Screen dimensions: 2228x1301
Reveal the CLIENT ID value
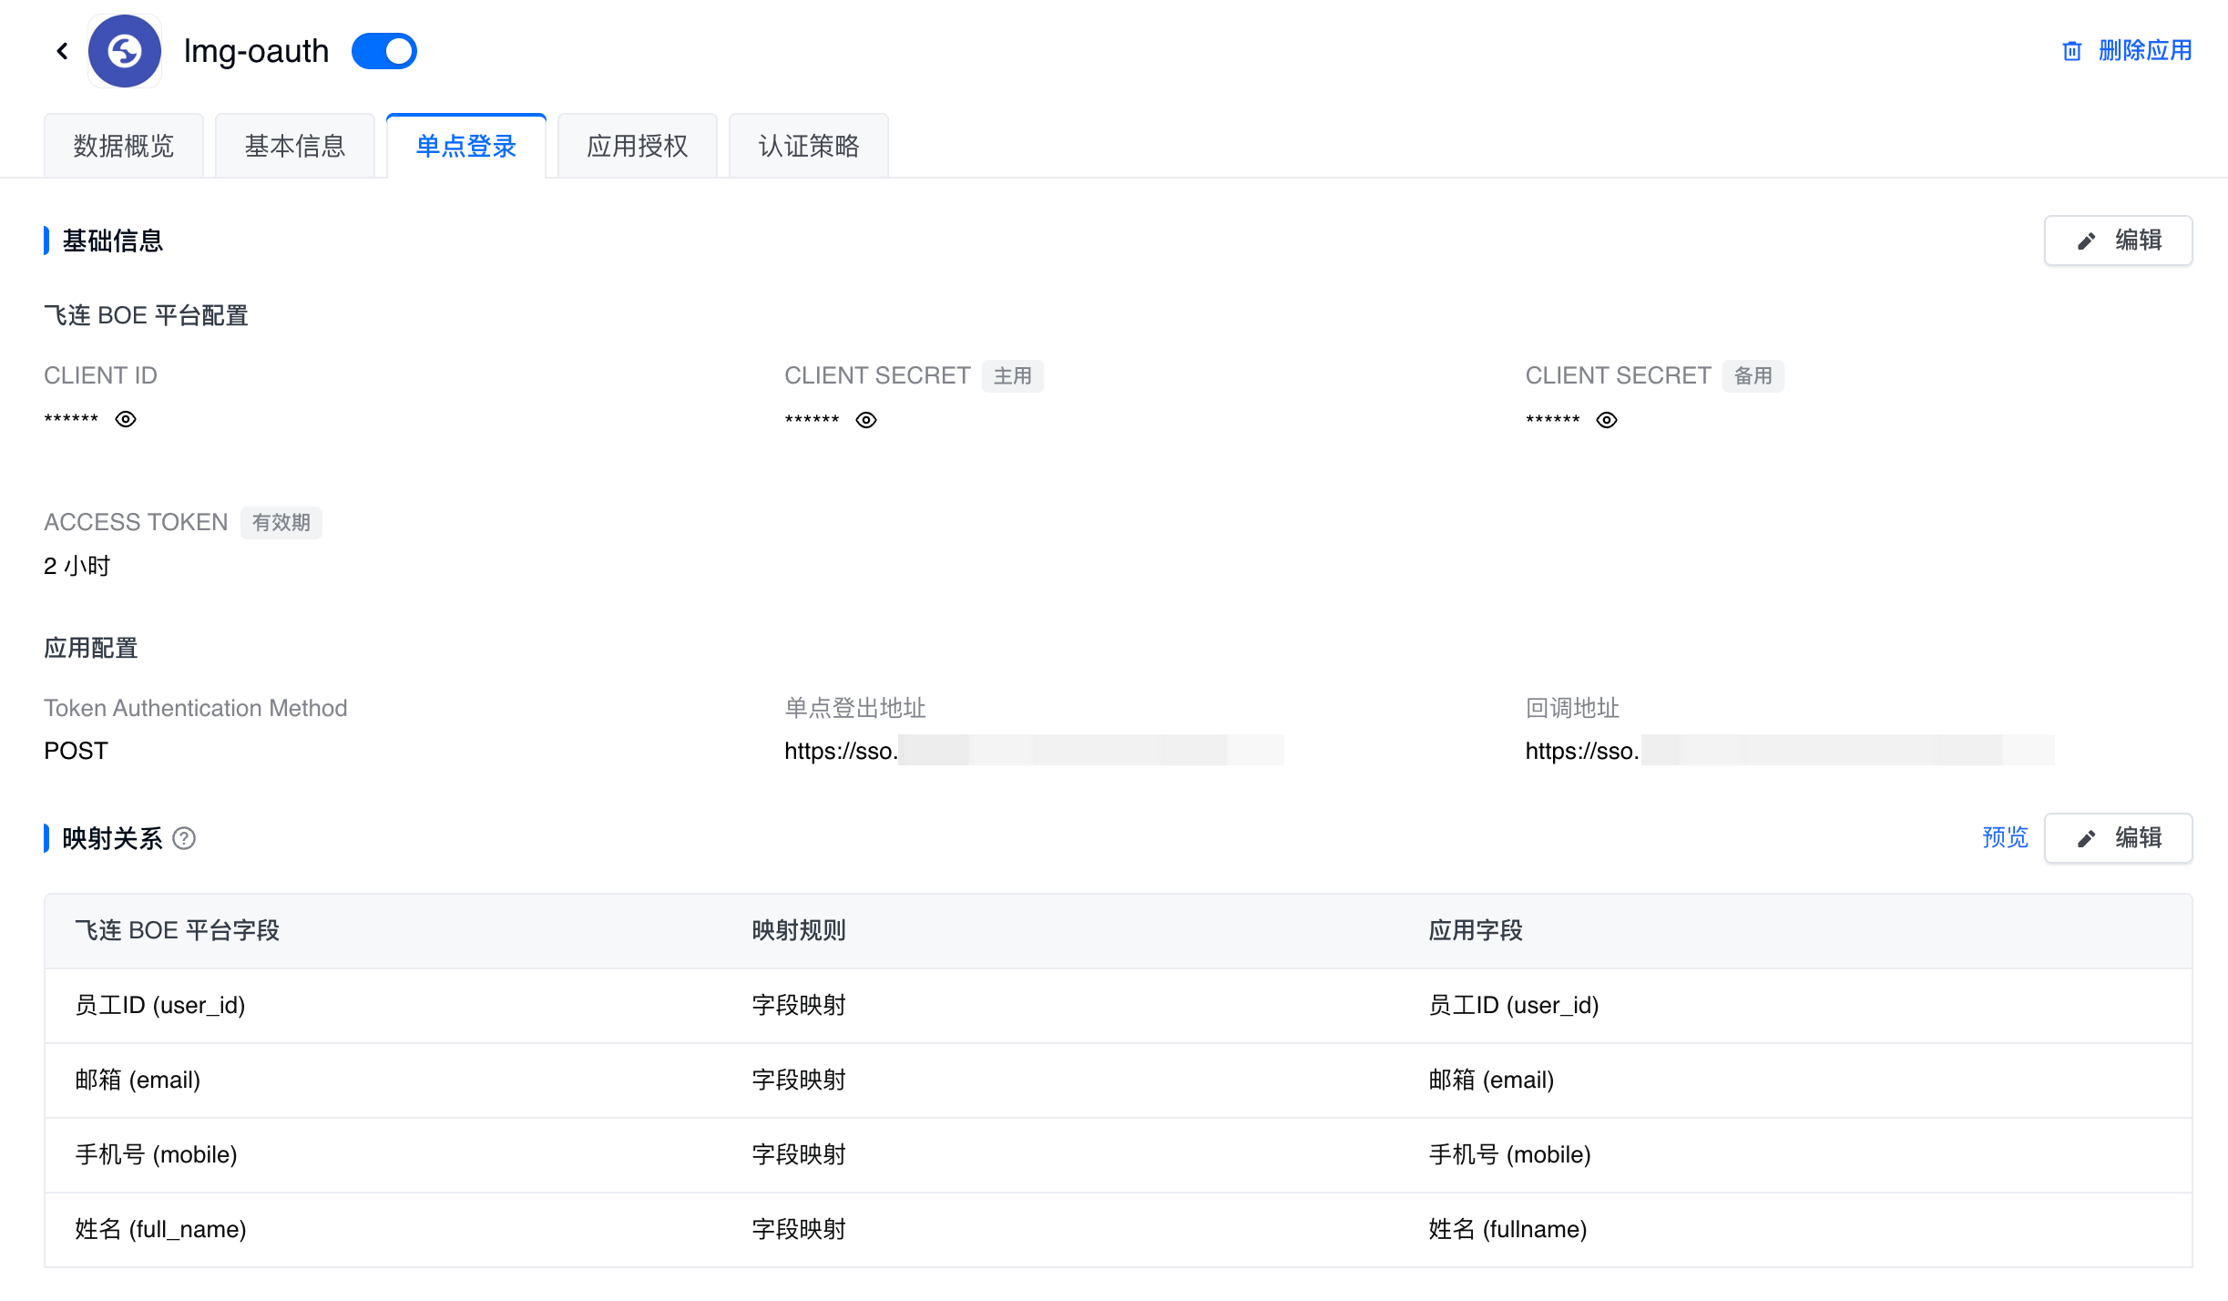pyautogui.click(x=126, y=419)
